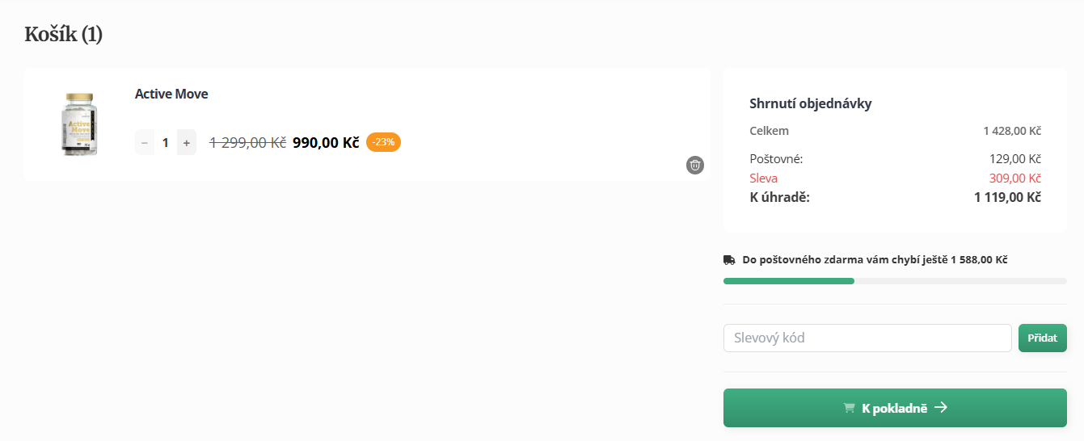Click the K úhradě total 1 119,00 Kč

click(1007, 197)
